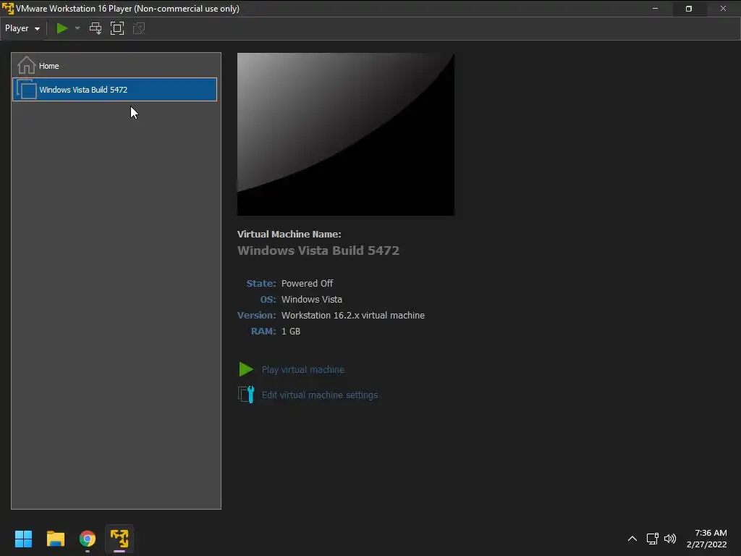Click the green power-on toolbar button
Screen dimensions: 741x556
coord(62,28)
